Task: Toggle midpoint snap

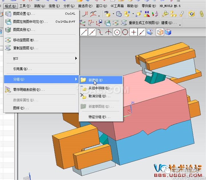Action: tap(92, 32)
